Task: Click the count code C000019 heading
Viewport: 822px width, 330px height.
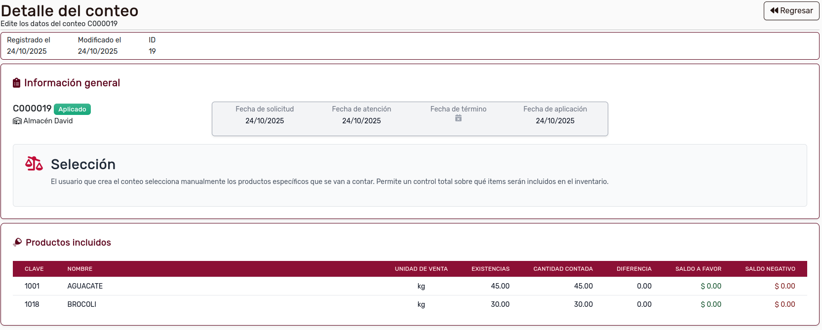Action: click(x=32, y=109)
